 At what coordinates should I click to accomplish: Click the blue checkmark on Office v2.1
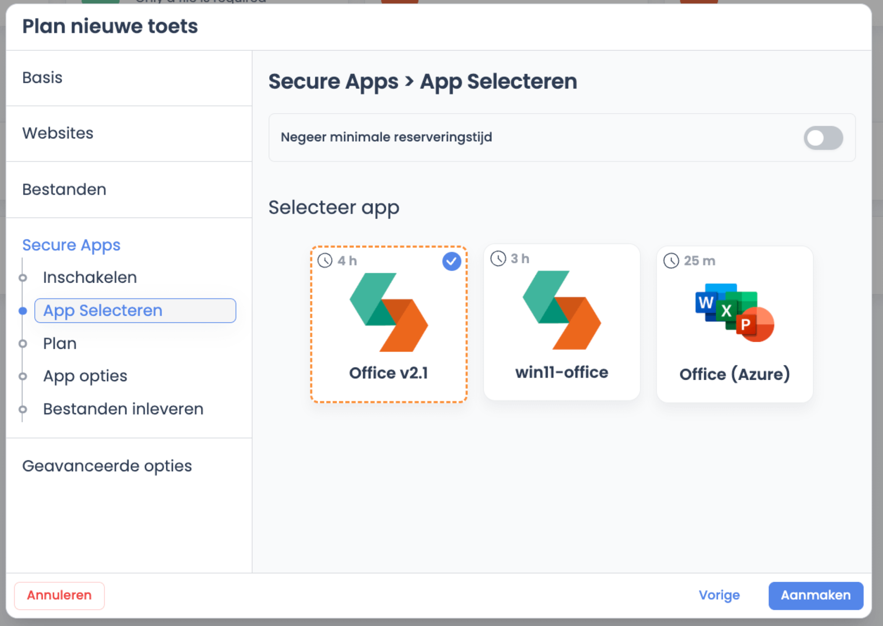pyautogui.click(x=451, y=261)
